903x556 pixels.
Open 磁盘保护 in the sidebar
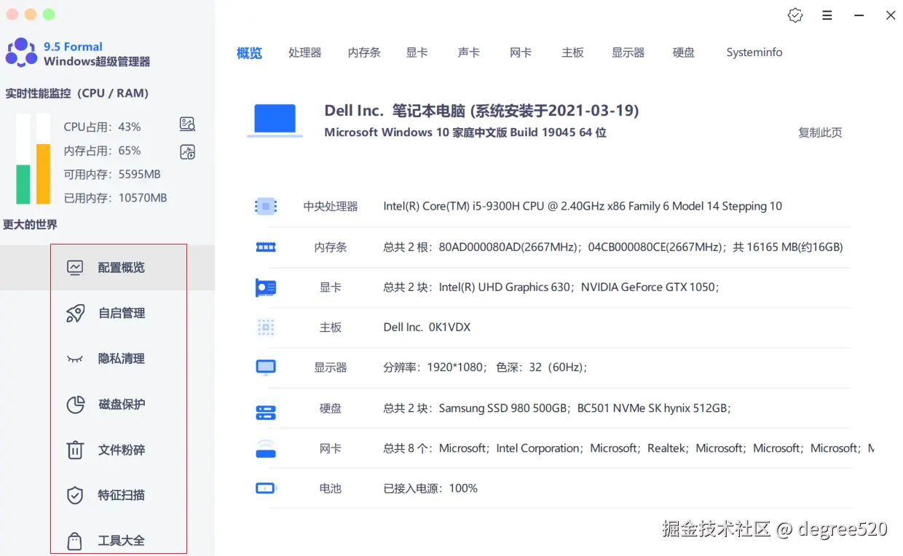pos(107,405)
